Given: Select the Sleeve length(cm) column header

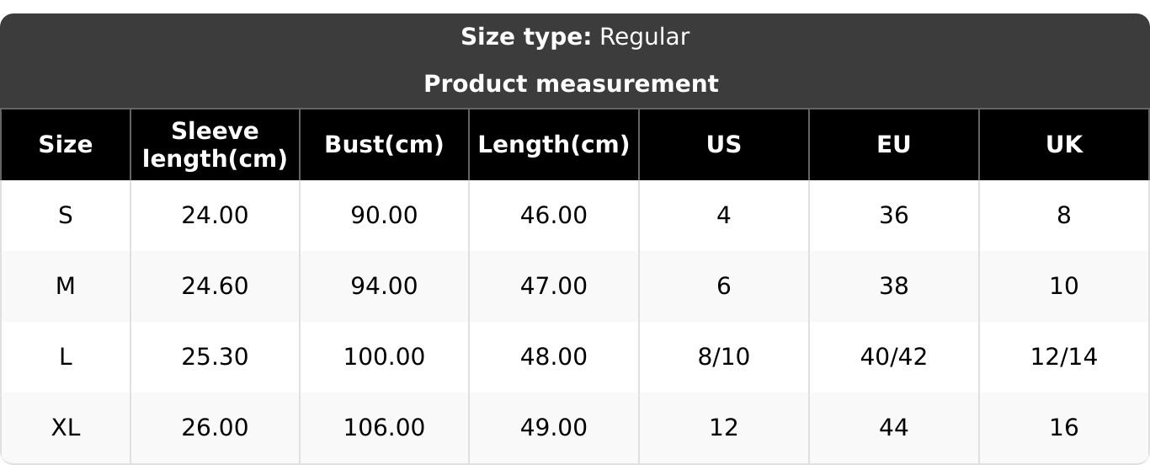Looking at the screenshot, I should [x=215, y=145].
